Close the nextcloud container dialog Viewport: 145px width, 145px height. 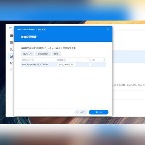click(x=108, y=30)
